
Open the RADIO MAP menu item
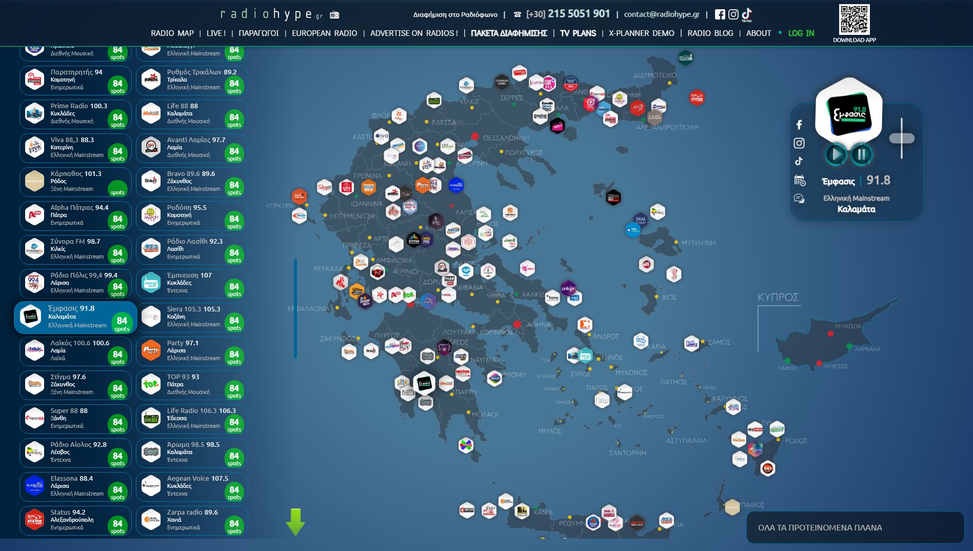[x=172, y=33]
